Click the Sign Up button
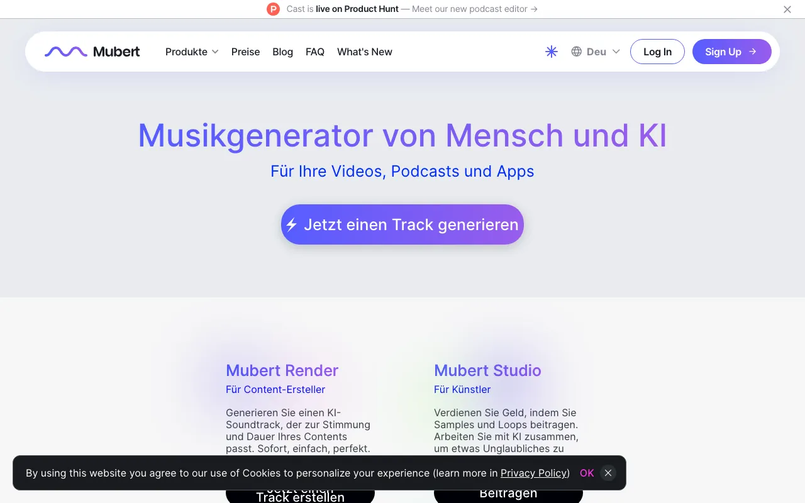Viewport: 805px width, 503px height. (731, 52)
